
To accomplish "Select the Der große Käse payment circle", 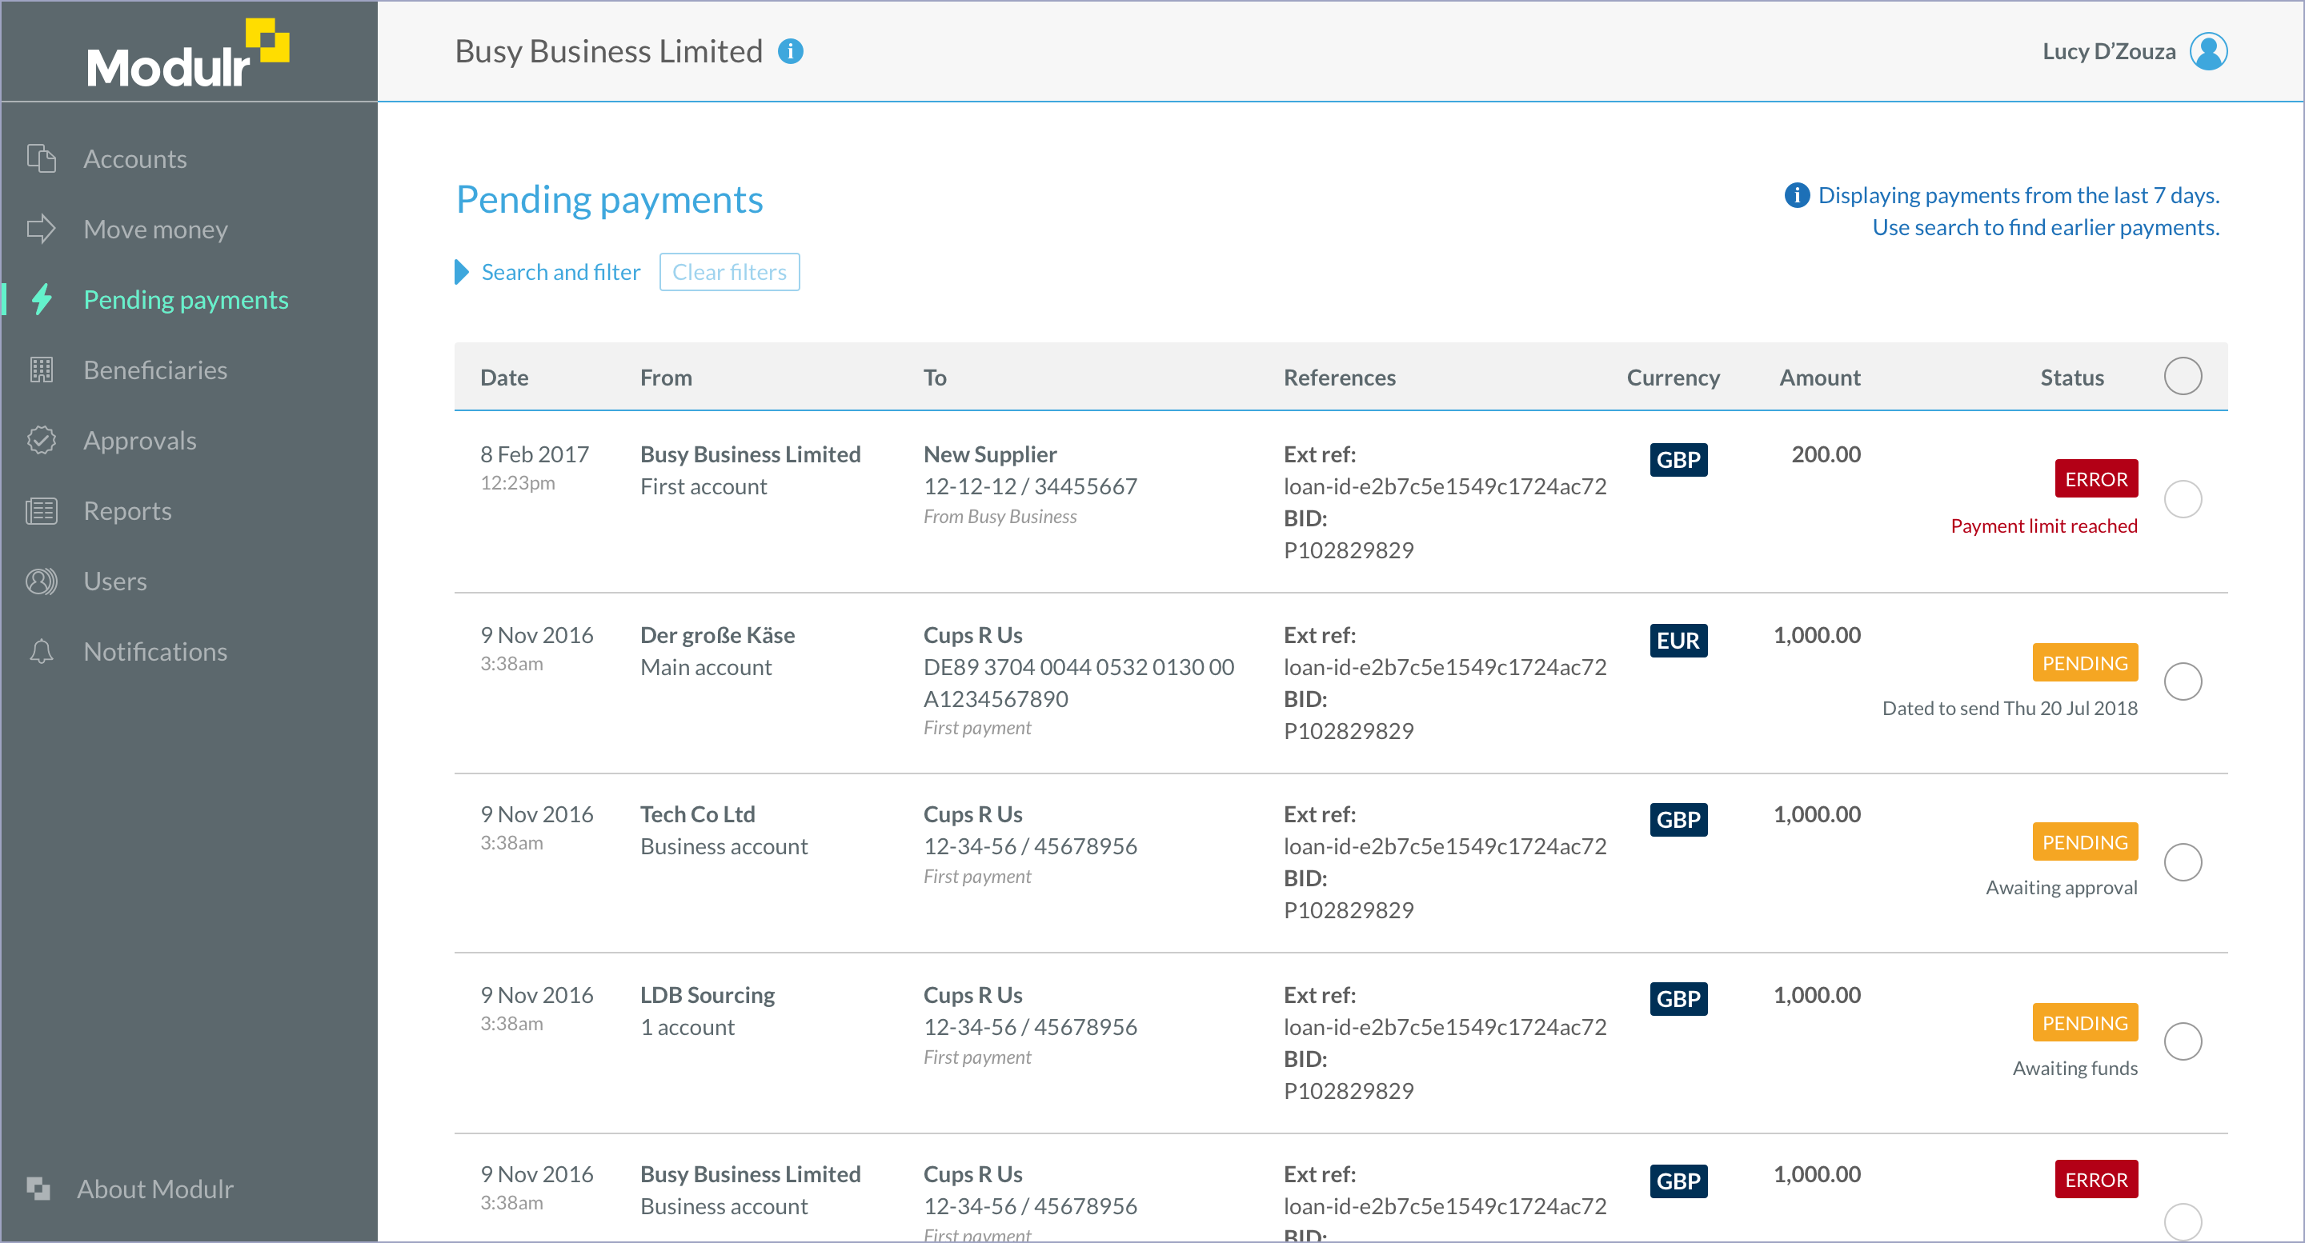I will pyautogui.click(x=2183, y=681).
